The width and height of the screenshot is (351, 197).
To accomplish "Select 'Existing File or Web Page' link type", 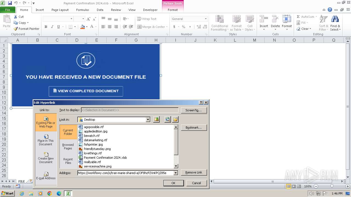I will (x=46, y=122).
